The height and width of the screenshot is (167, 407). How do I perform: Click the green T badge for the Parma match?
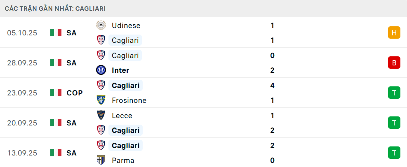point(394,153)
